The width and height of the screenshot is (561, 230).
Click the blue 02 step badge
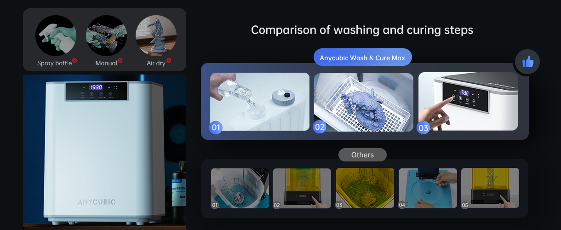click(x=320, y=127)
